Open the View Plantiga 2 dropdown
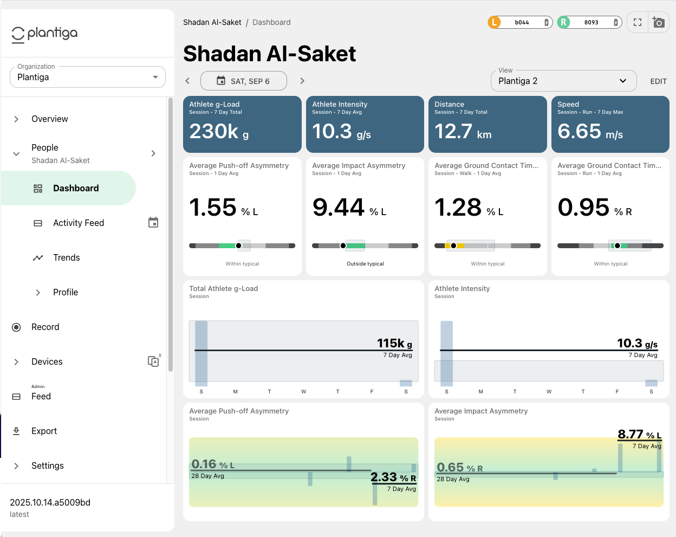This screenshot has height=537, width=676. (x=563, y=81)
